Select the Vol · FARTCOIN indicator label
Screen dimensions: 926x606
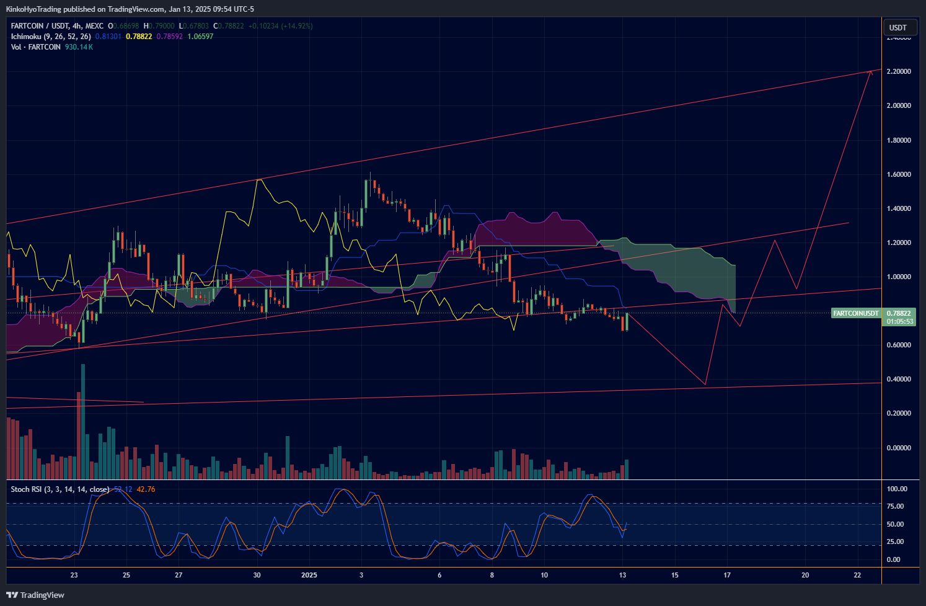(36, 47)
